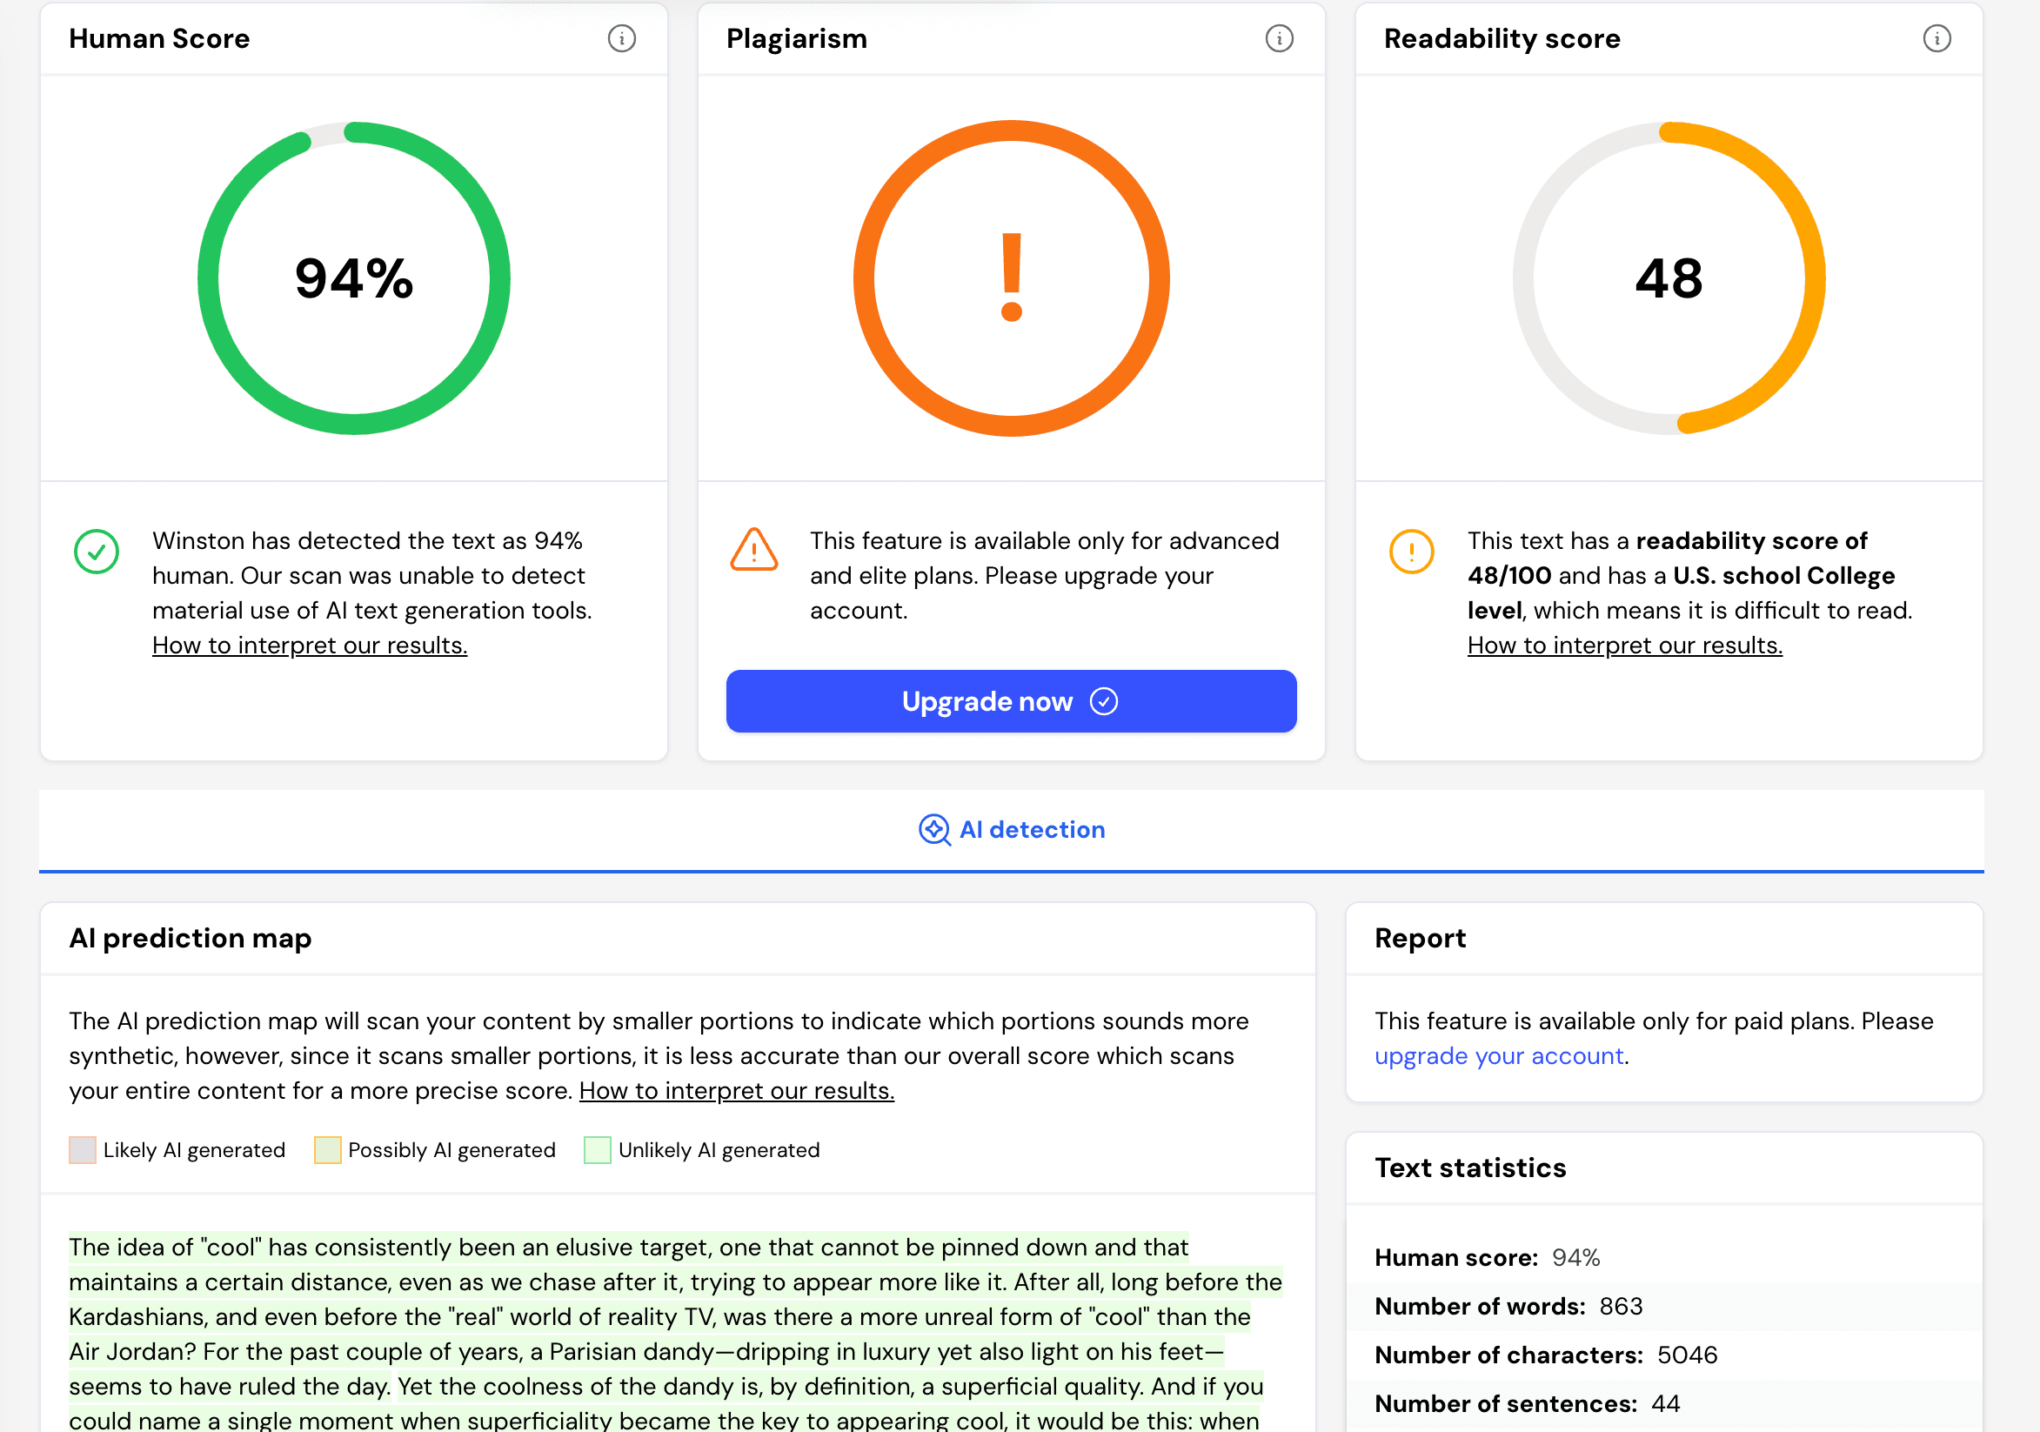Click the orange warning triangle icon
The width and height of the screenshot is (2040, 1432).
click(x=753, y=550)
